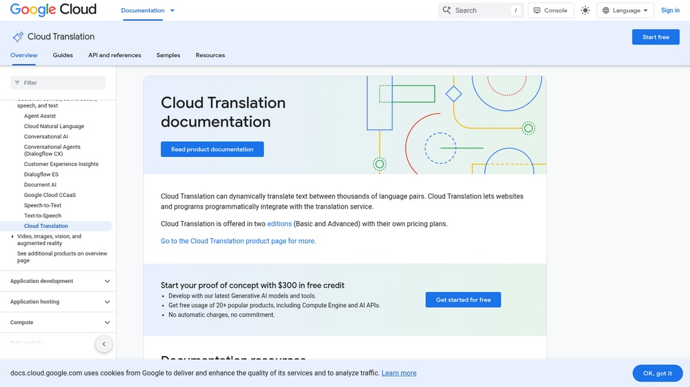Select Document AI in sidebar

click(x=40, y=185)
